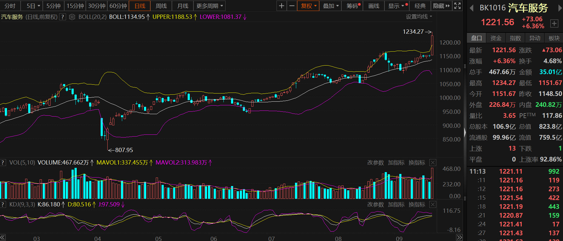Click 改参数 in the VOL panel
The height and width of the screenshot is (241, 563).
(x=375, y=163)
